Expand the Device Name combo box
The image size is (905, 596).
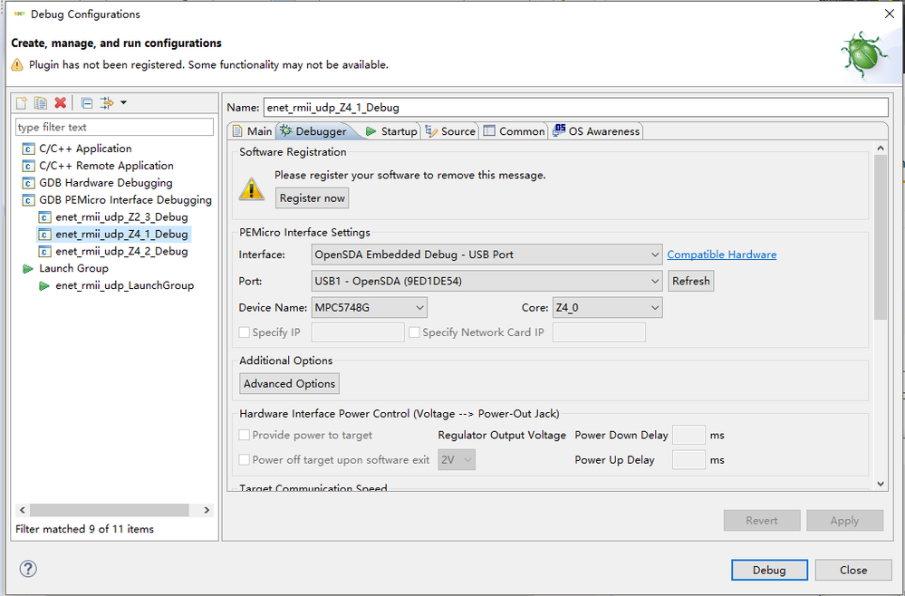point(370,308)
